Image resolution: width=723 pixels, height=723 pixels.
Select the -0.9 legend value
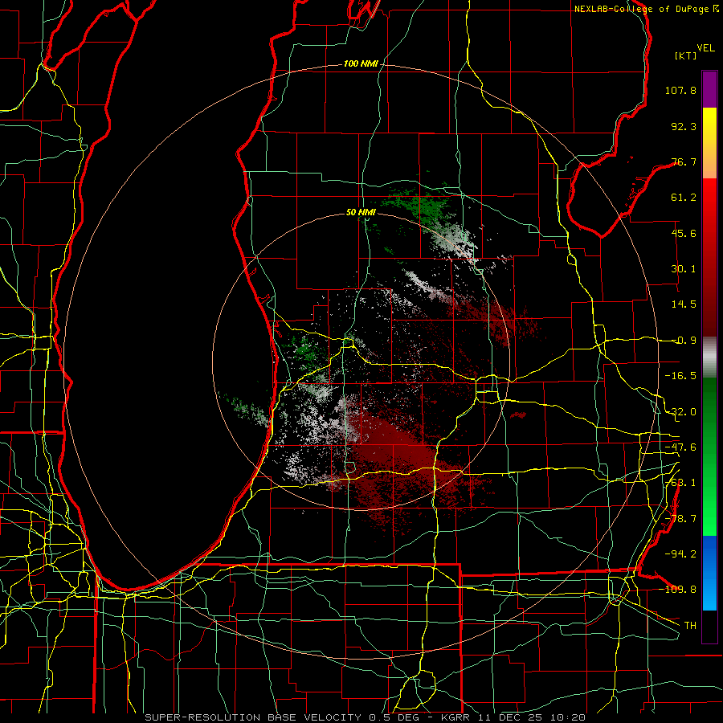tap(684, 341)
